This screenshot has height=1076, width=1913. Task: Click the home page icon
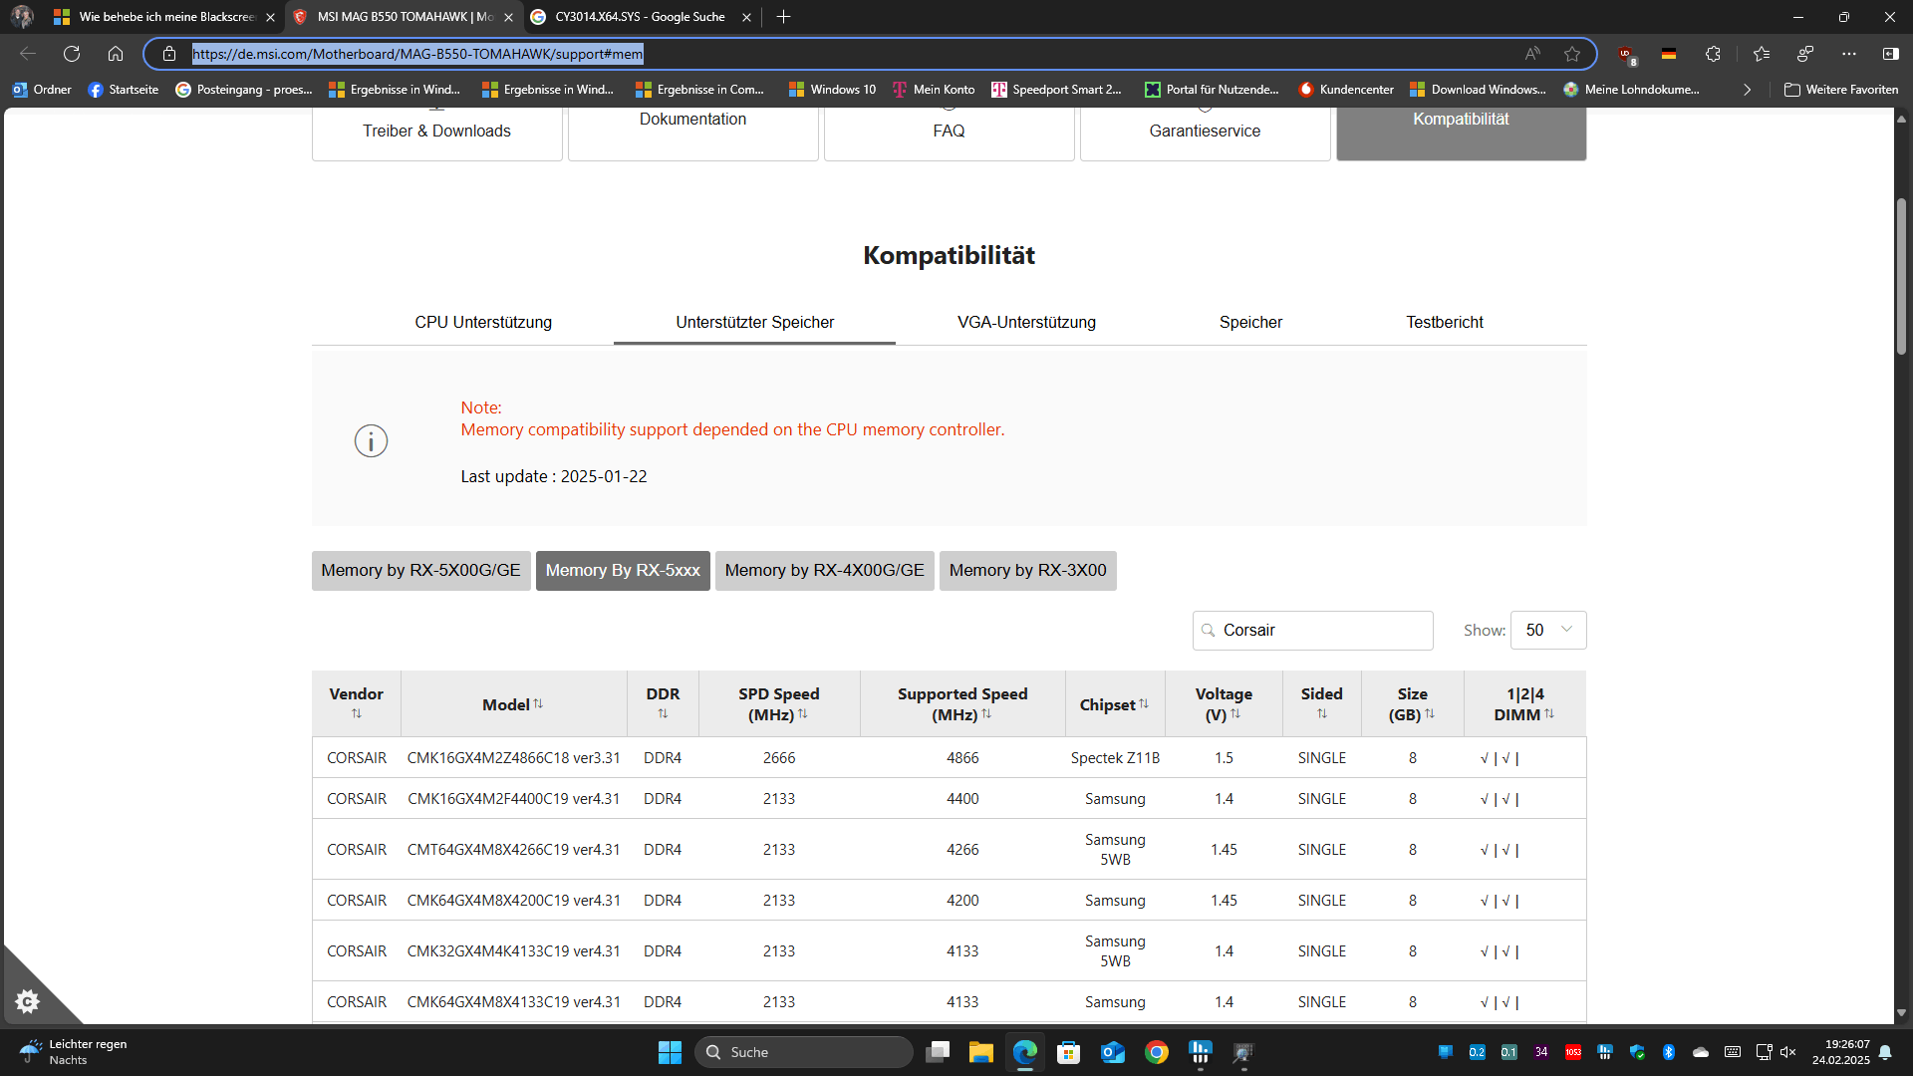point(116,54)
